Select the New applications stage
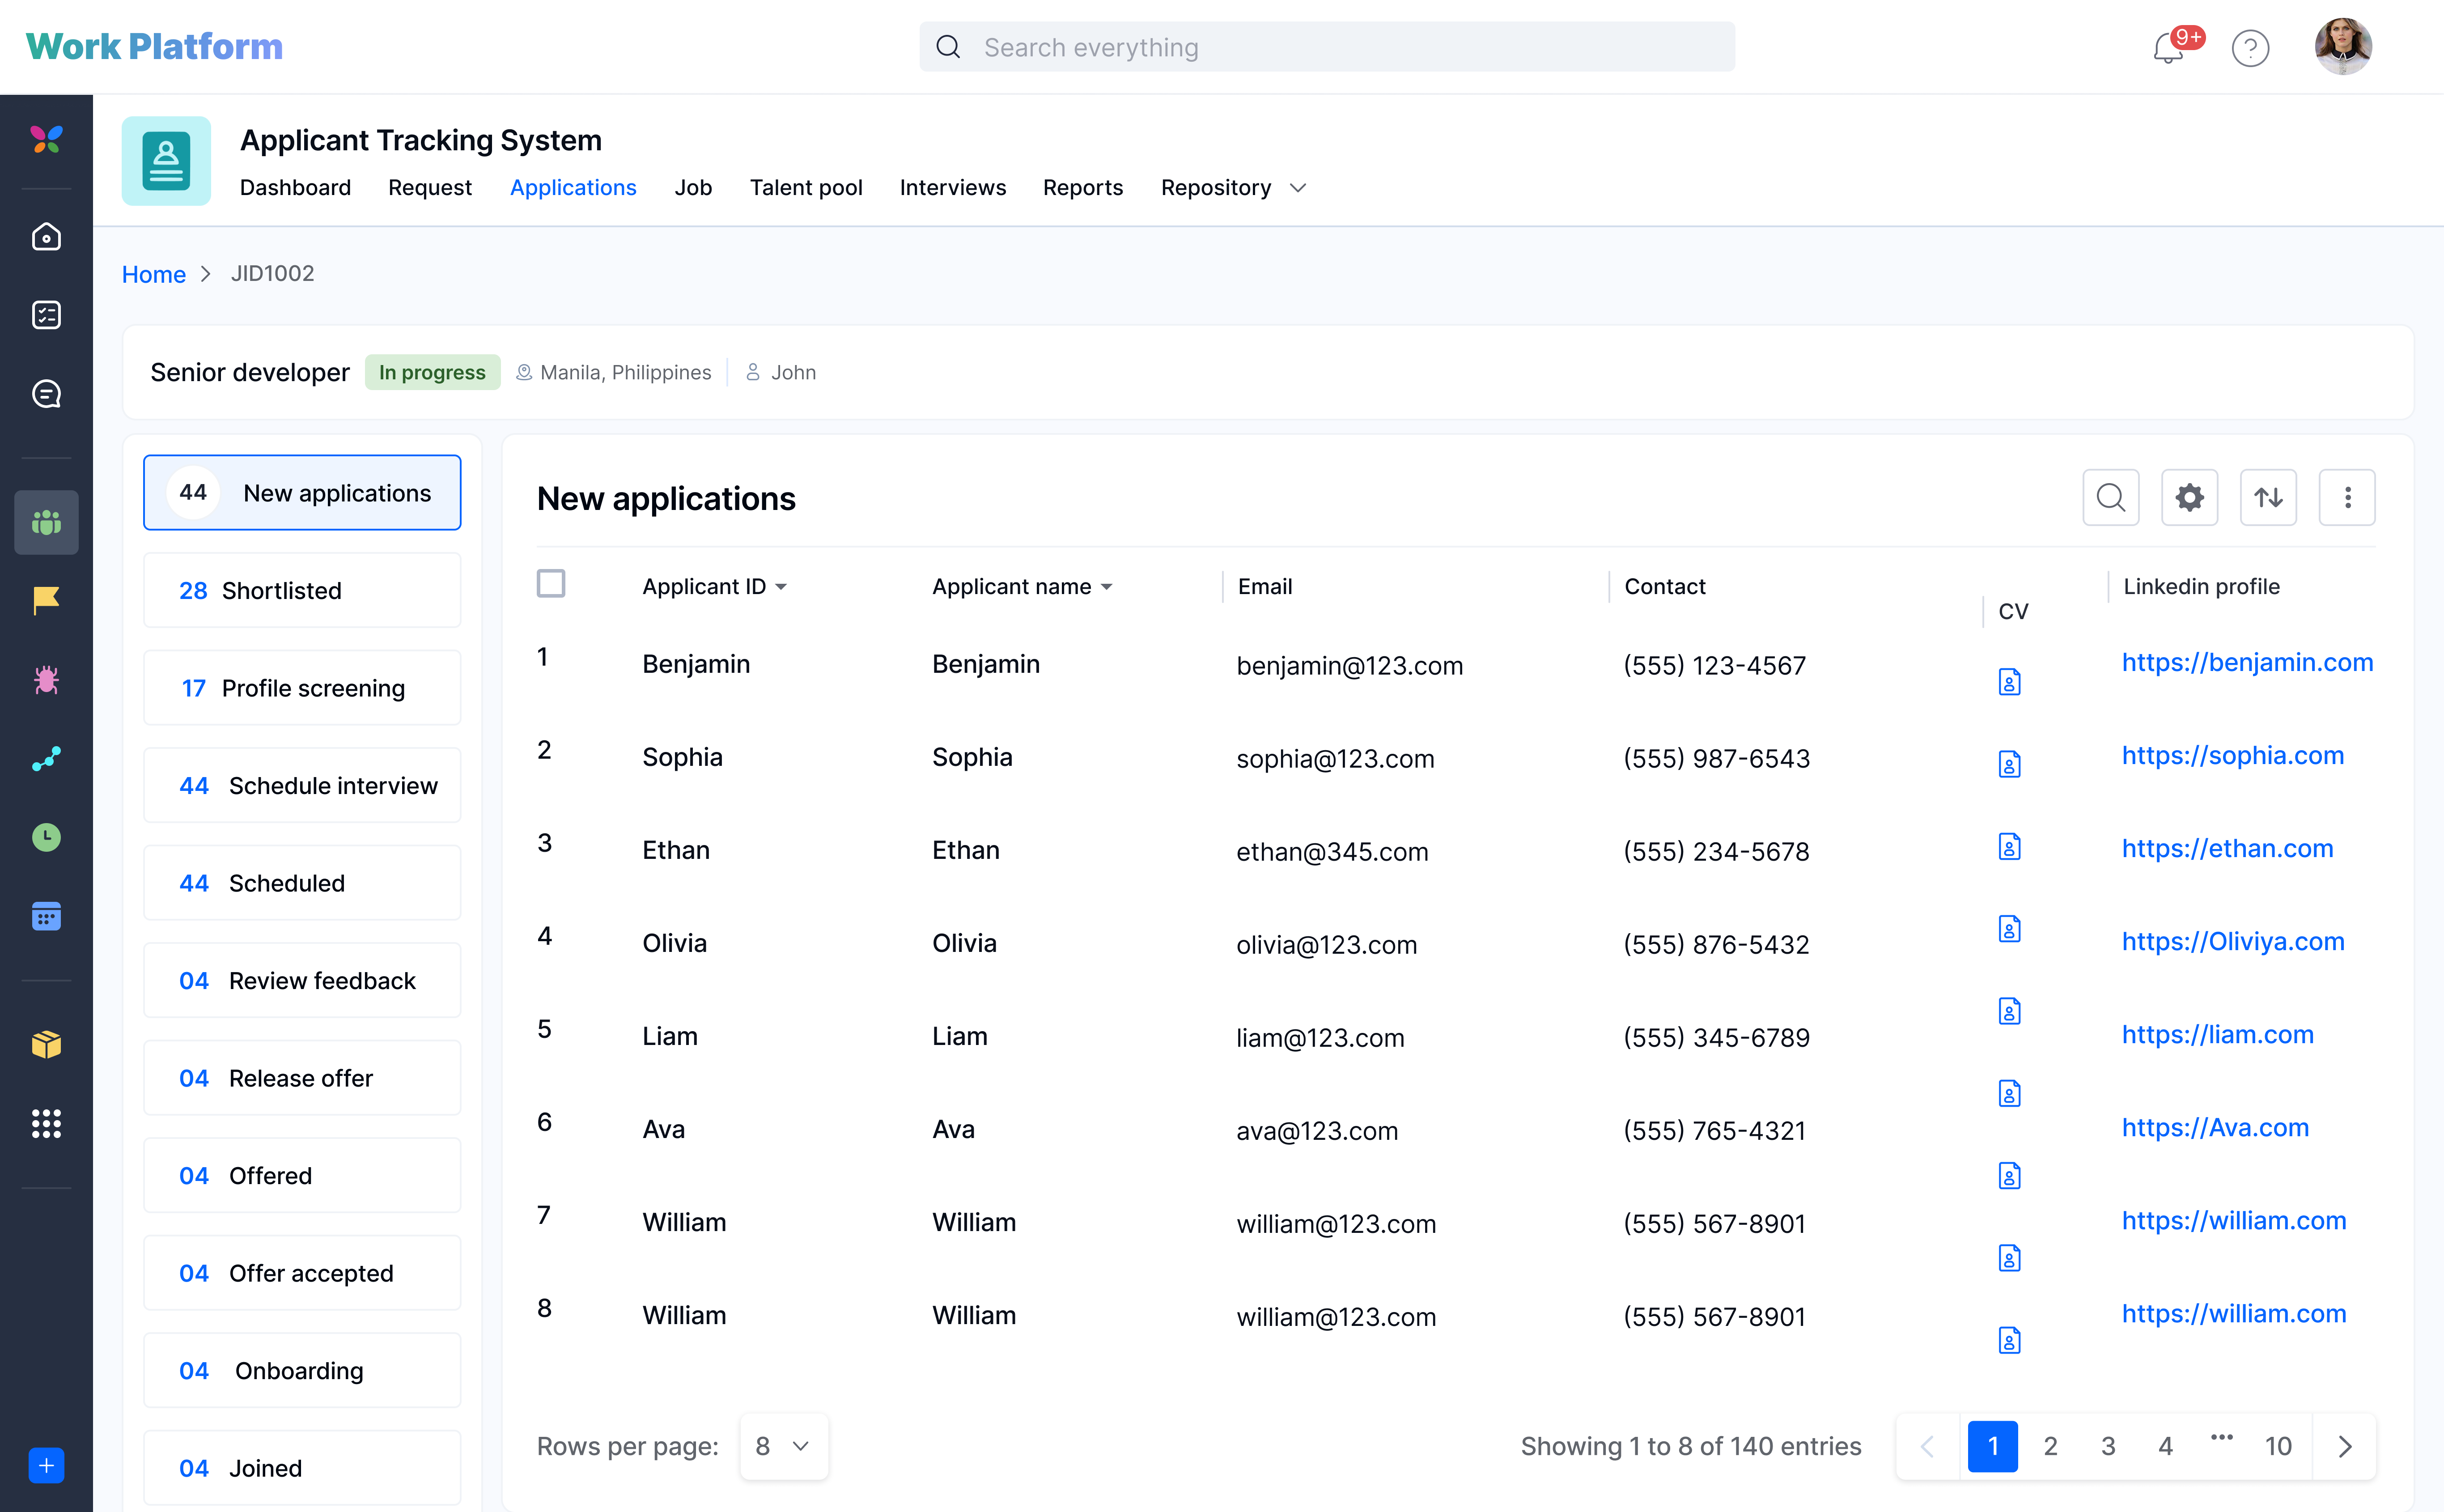This screenshot has width=2444, height=1512. [302, 493]
